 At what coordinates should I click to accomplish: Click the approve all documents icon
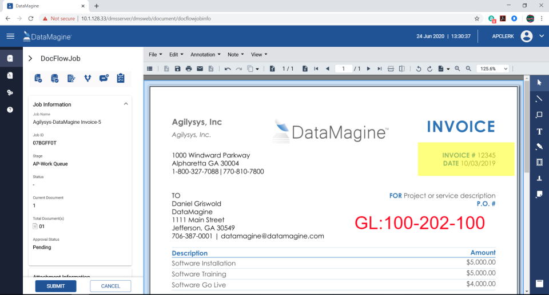(55, 78)
